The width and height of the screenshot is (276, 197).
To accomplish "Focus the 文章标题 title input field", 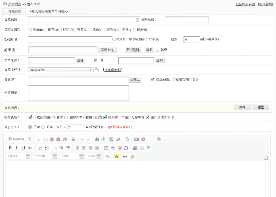I will (84, 20).
